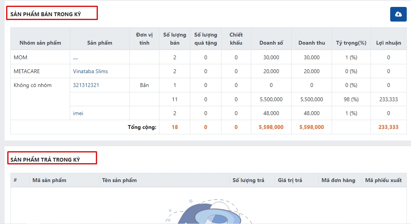Click the Mã phiếu xuất column header
The image size is (411, 224).
[x=383, y=180]
